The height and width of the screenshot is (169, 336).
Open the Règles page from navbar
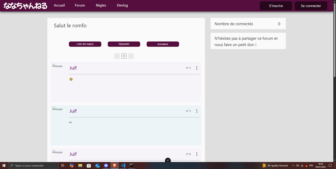point(101,6)
